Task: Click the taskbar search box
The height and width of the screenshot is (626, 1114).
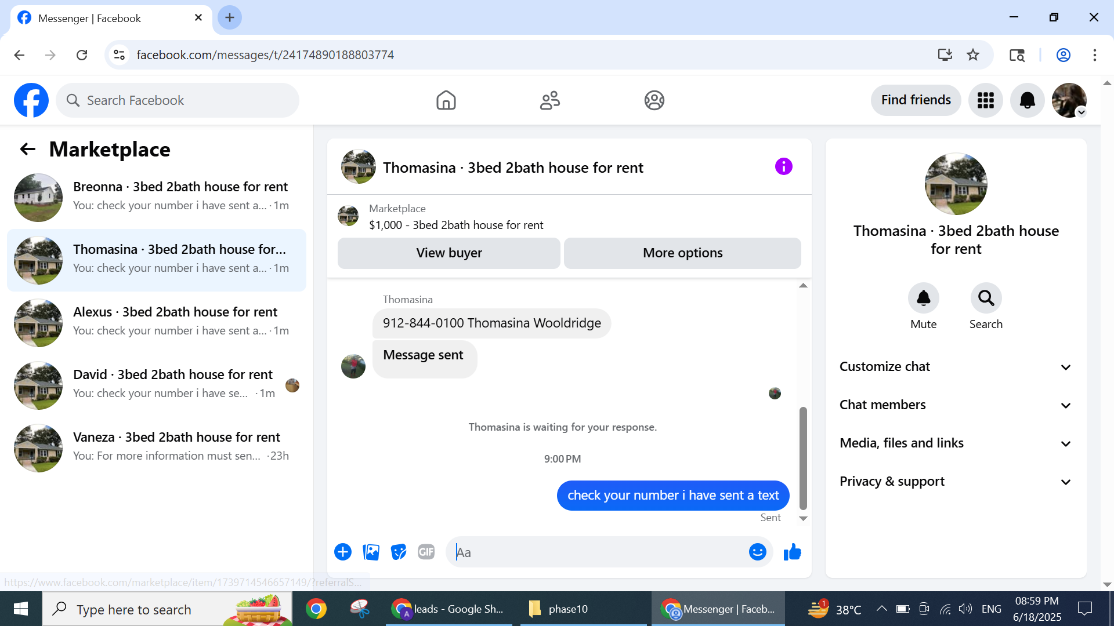Action: point(167,609)
